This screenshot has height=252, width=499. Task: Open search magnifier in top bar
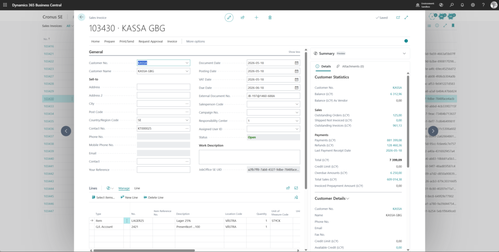pyautogui.click(x=452, y=5)
